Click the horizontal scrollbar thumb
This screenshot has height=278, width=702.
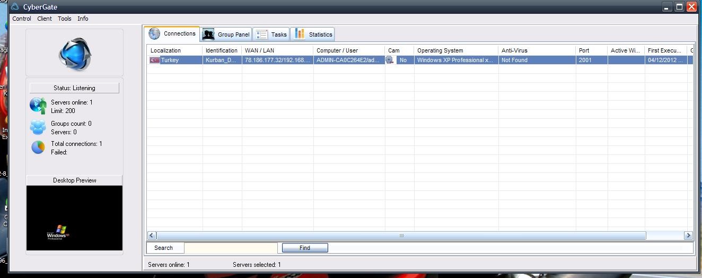pos(401,236)
